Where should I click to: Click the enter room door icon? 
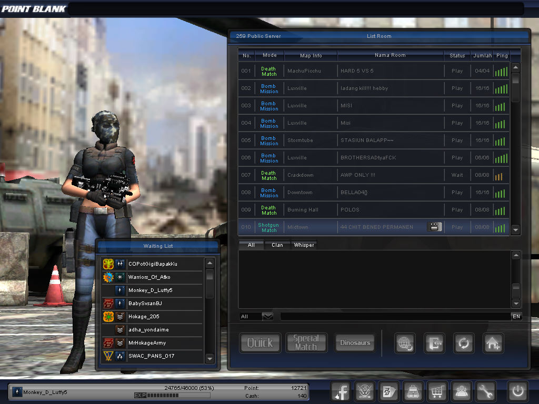pyautogui.click(x=434, y=343)
